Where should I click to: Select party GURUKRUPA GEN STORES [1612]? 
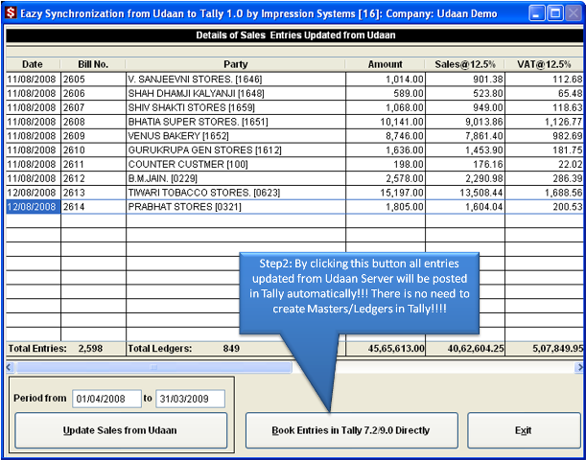236,150
